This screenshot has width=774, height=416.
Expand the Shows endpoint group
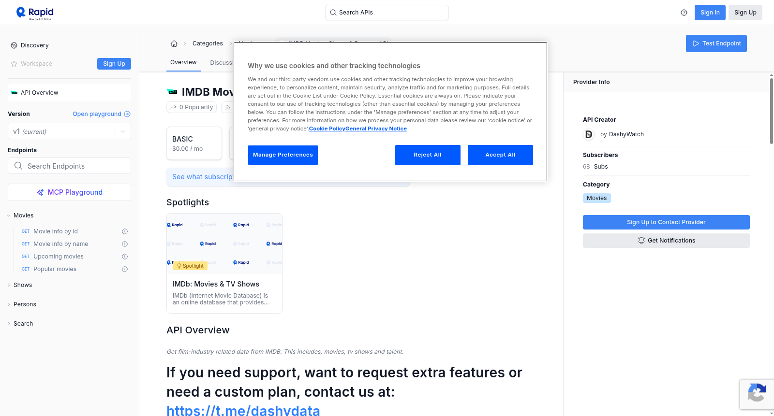click(x=9, y=285)
